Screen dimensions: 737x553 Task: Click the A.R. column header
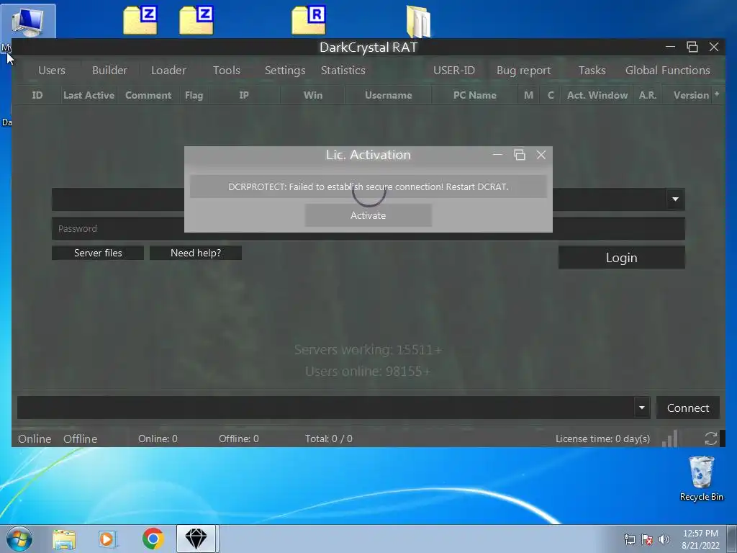coord(647,95)
